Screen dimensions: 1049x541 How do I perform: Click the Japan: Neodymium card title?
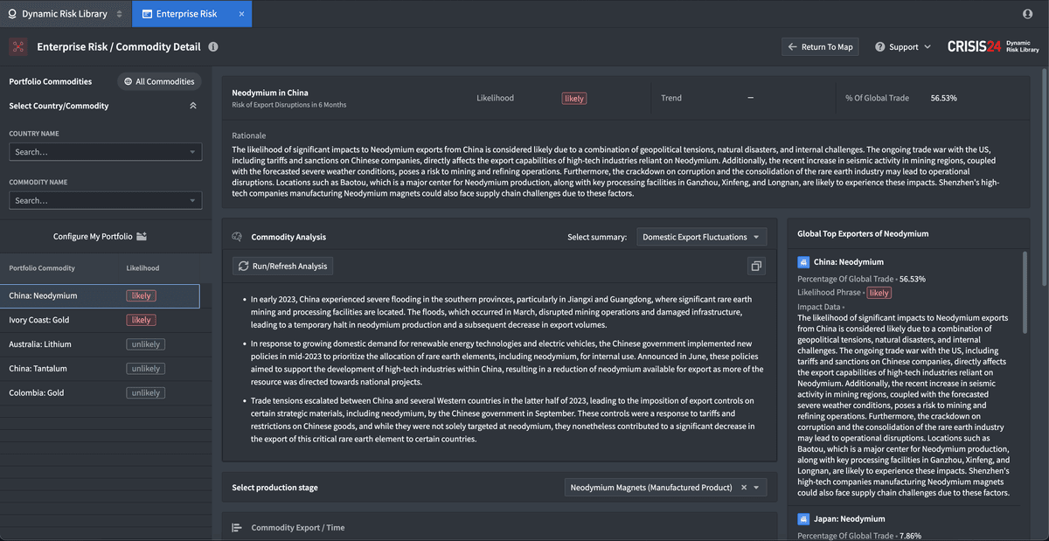pos(849,519)
